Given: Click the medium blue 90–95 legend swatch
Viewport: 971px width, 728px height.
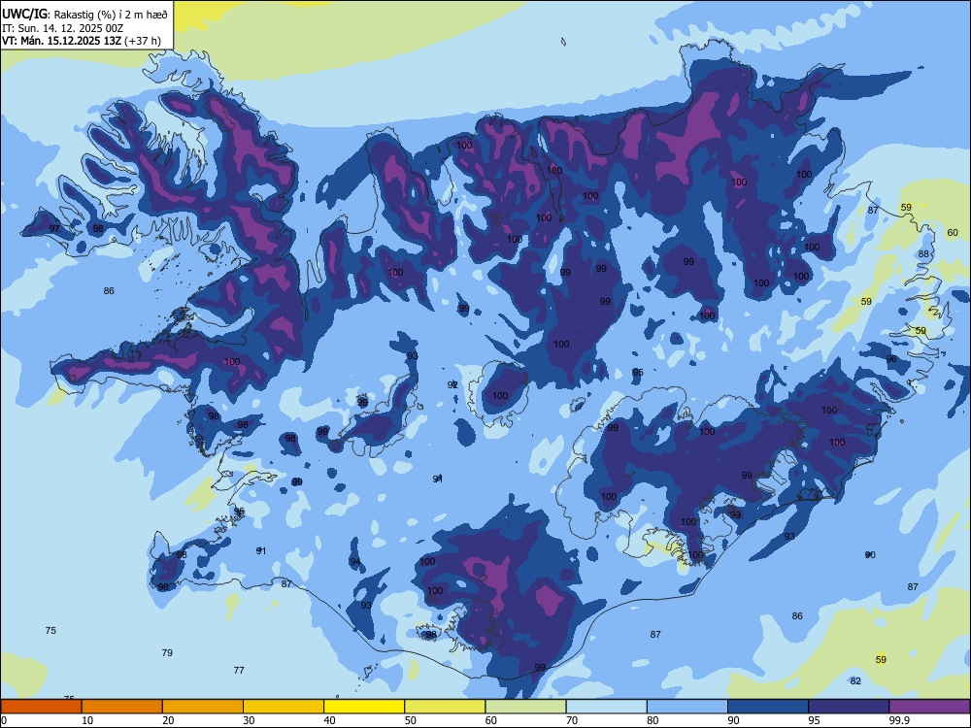Looking at the screenshot, I should 768,707.
